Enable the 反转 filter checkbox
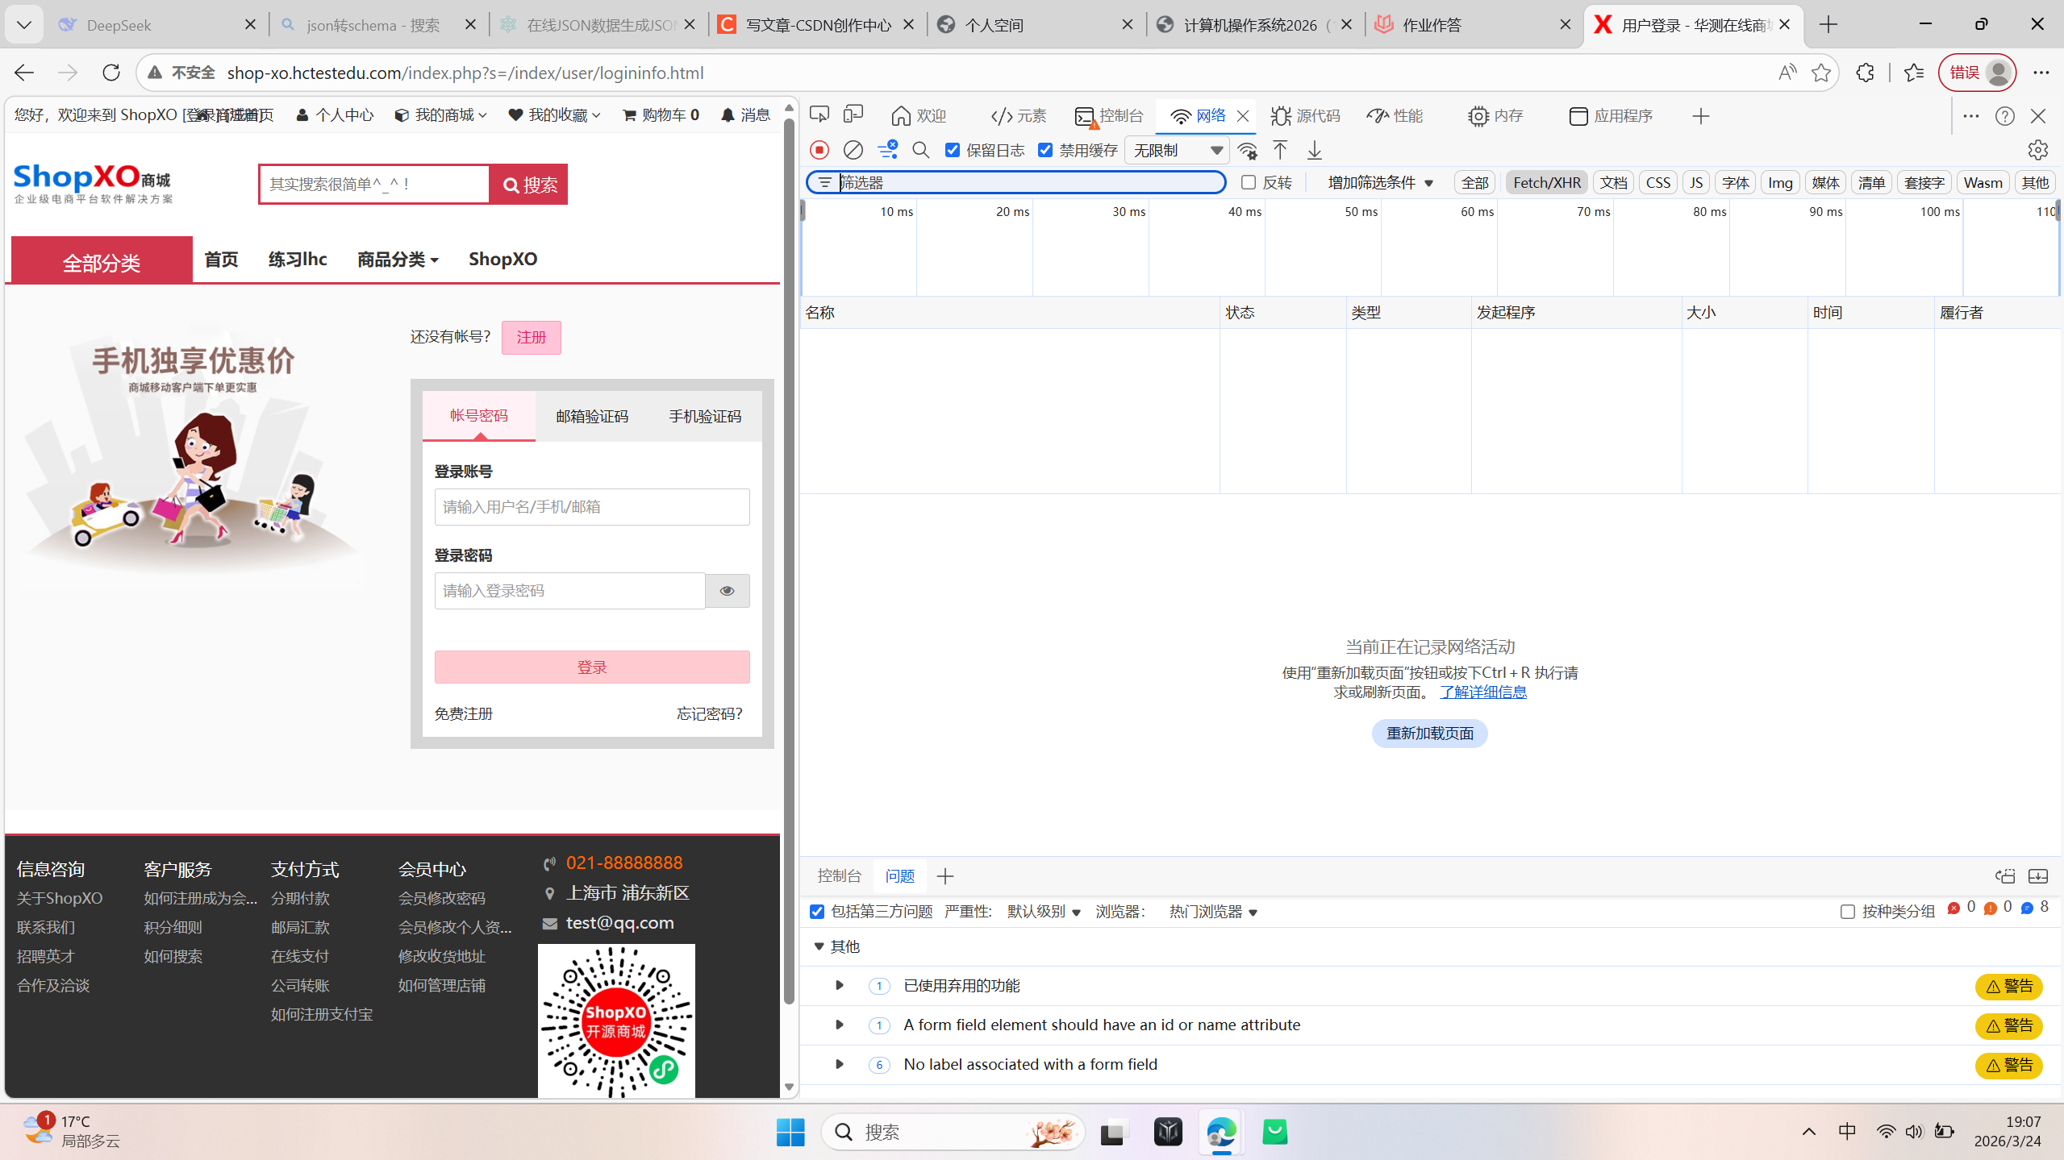 pyautogui.click(x=1249, y=182)
